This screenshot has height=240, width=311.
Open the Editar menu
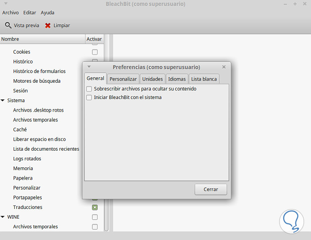29,13
